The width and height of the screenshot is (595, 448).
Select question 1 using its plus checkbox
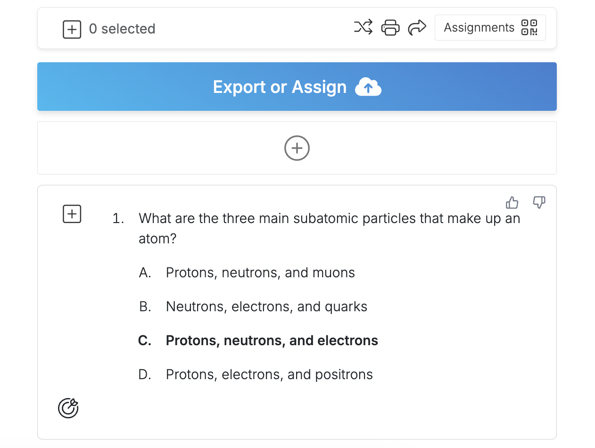(x=72, y=214)
